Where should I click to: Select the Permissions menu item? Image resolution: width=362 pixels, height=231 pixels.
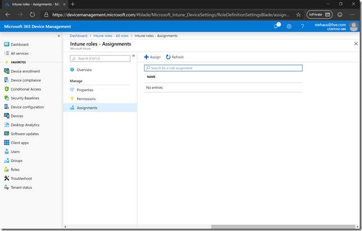tap(86, 98)
